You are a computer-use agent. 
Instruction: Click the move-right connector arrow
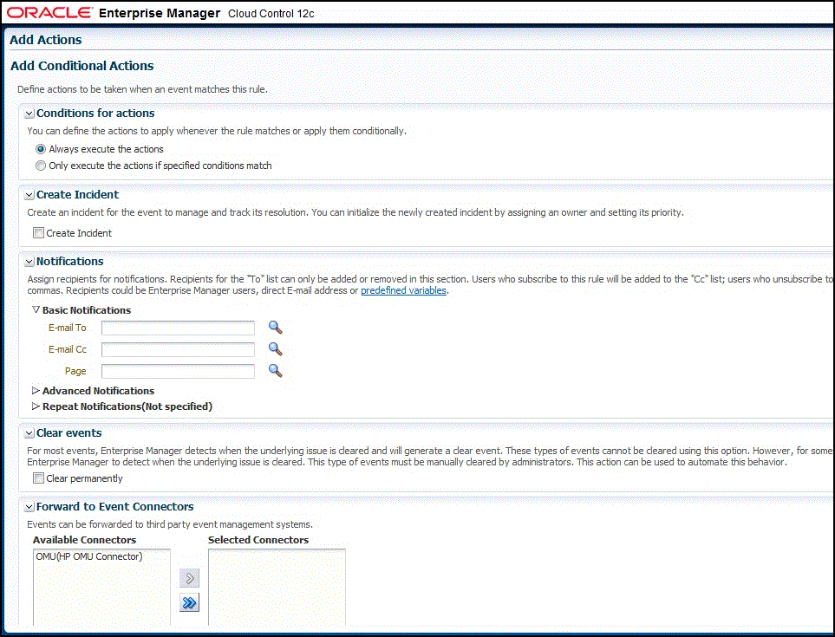(x=189, y=578)
